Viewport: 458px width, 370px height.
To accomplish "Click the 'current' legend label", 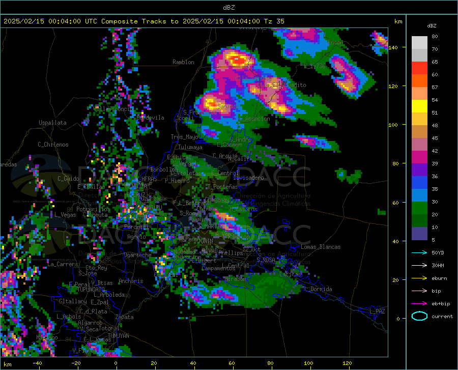I will tap(442, 316).
